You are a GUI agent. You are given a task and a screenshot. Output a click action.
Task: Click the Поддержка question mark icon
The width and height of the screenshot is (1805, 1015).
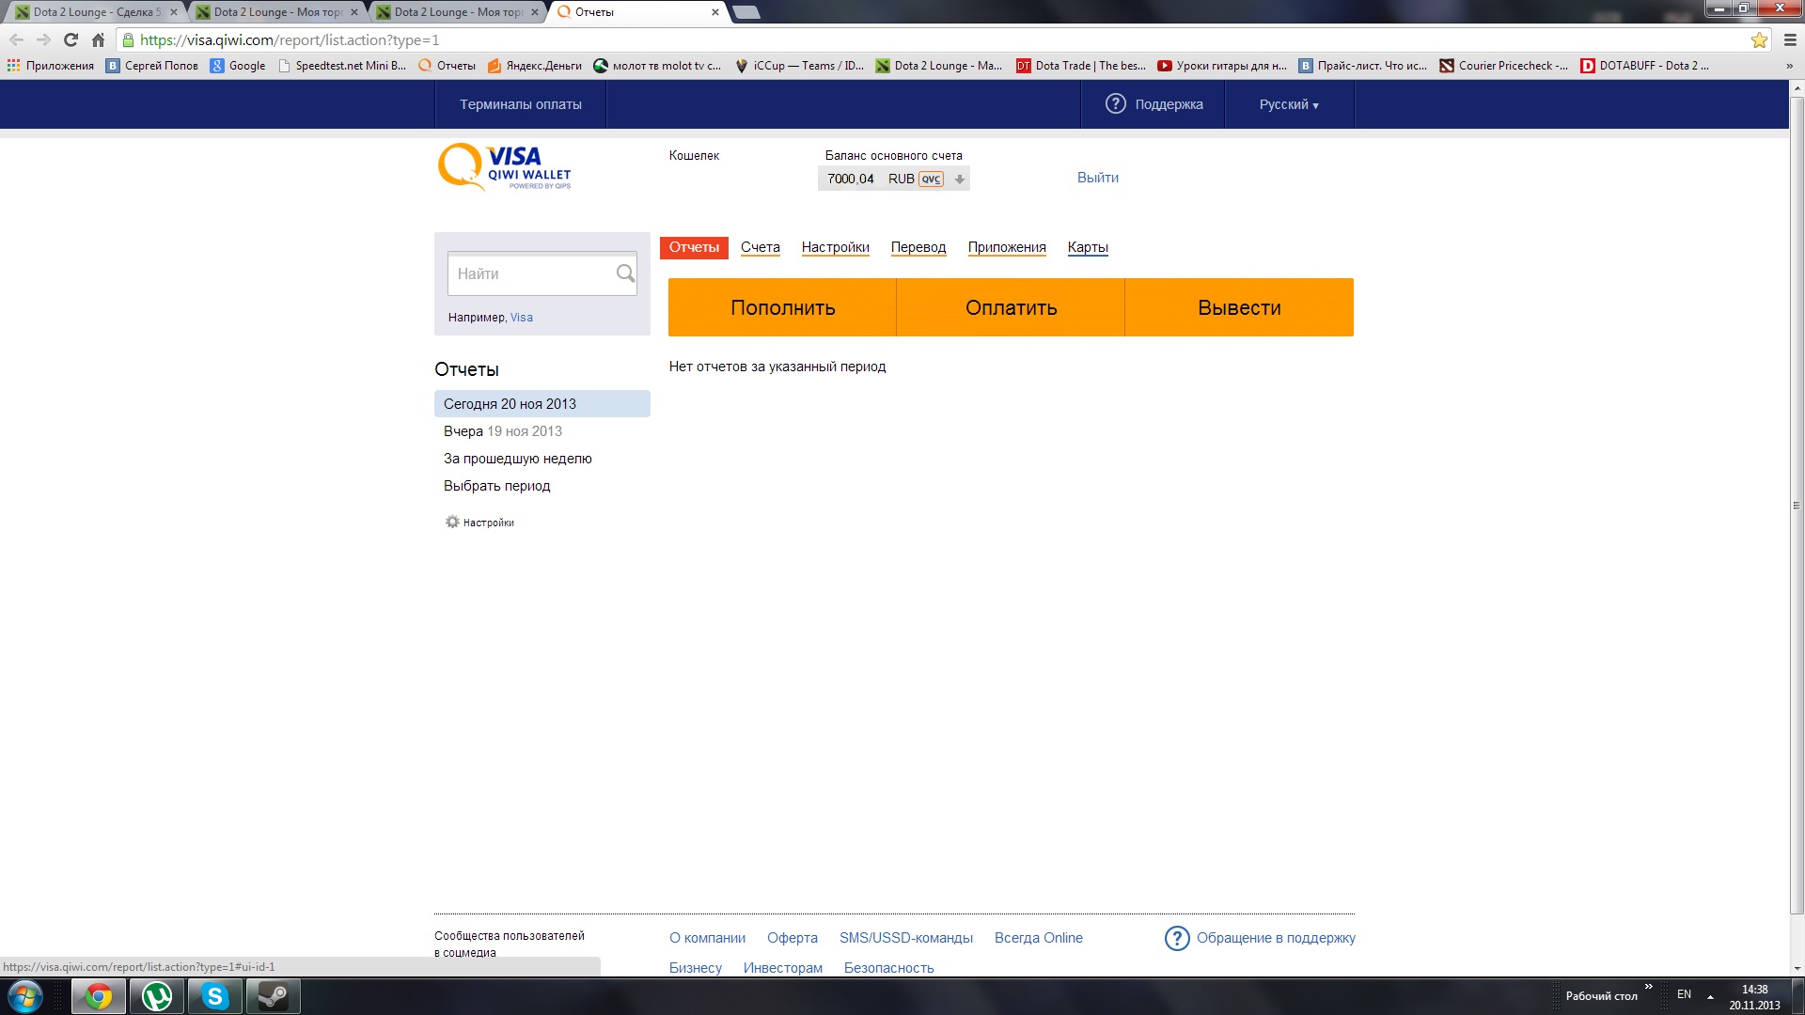pyautogui.click(x=1115, y=104)
